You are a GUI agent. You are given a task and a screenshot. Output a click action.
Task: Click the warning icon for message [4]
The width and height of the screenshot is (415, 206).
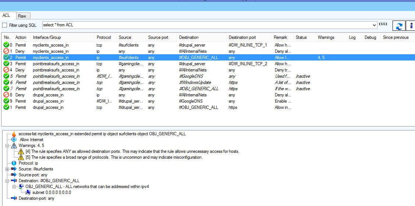21,151
